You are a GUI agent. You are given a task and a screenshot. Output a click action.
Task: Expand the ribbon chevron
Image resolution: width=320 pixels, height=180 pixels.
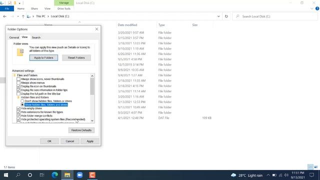[311, 8]
